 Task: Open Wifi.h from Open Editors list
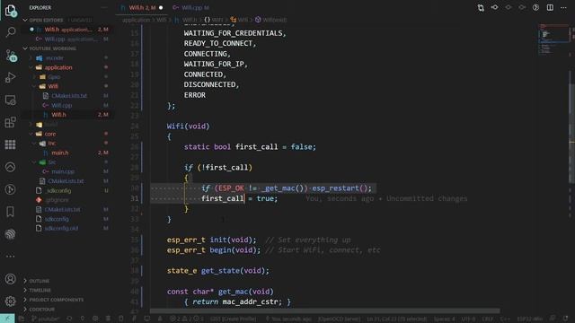[68, 30]
